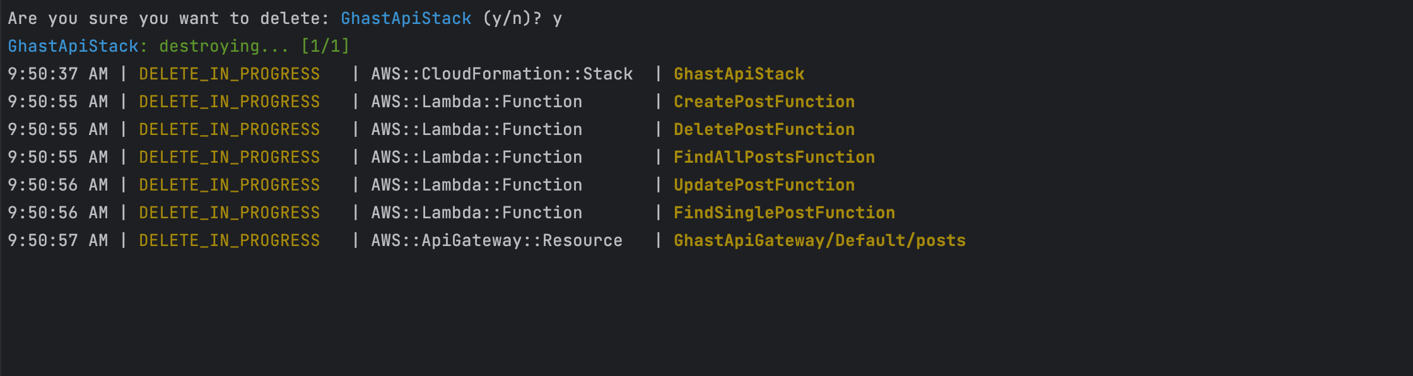Click the 'y' answer after the (y/n) prompt
Screen dimensions: 1413x376
(x=557, y=20)
